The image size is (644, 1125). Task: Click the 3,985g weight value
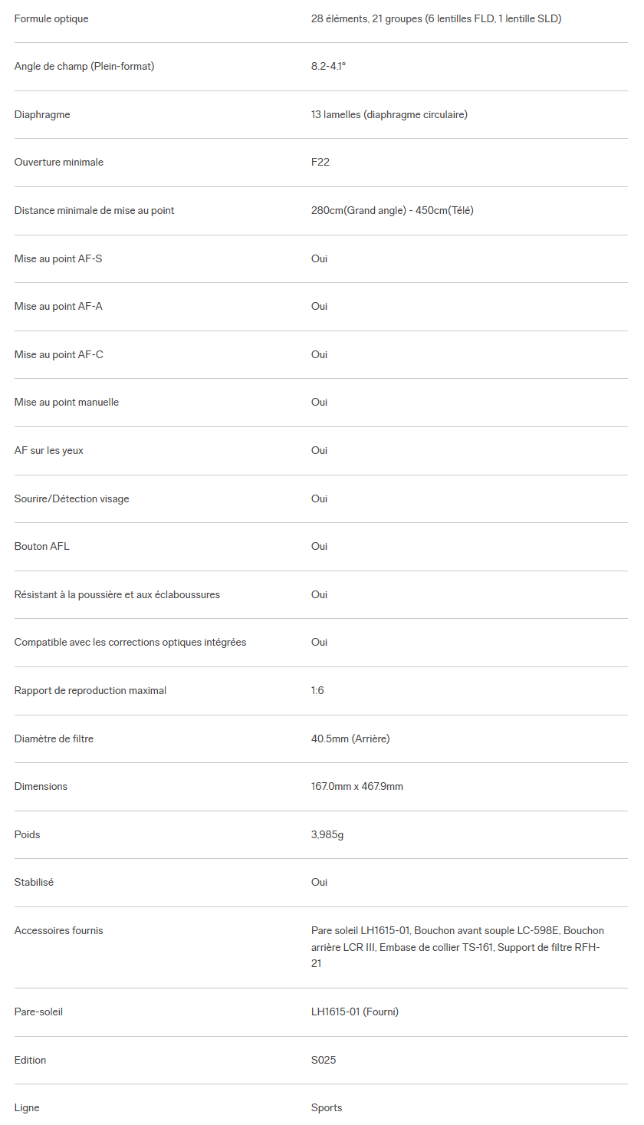point(327,834)
